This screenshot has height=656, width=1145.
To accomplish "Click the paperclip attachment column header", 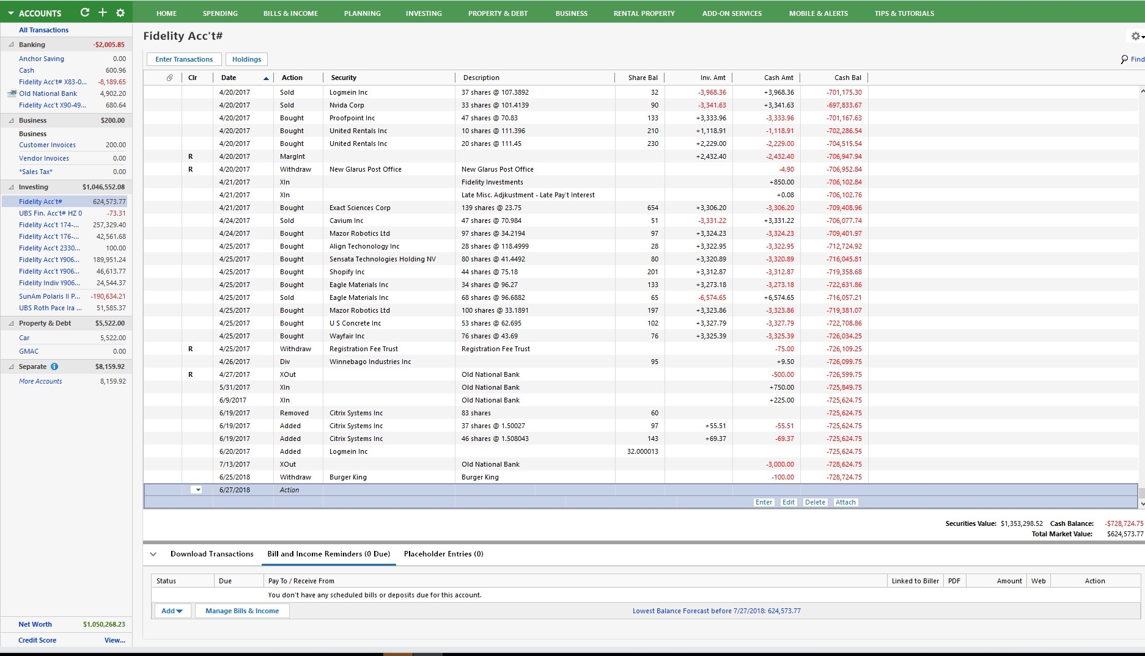I will click(x=170, y=78).
